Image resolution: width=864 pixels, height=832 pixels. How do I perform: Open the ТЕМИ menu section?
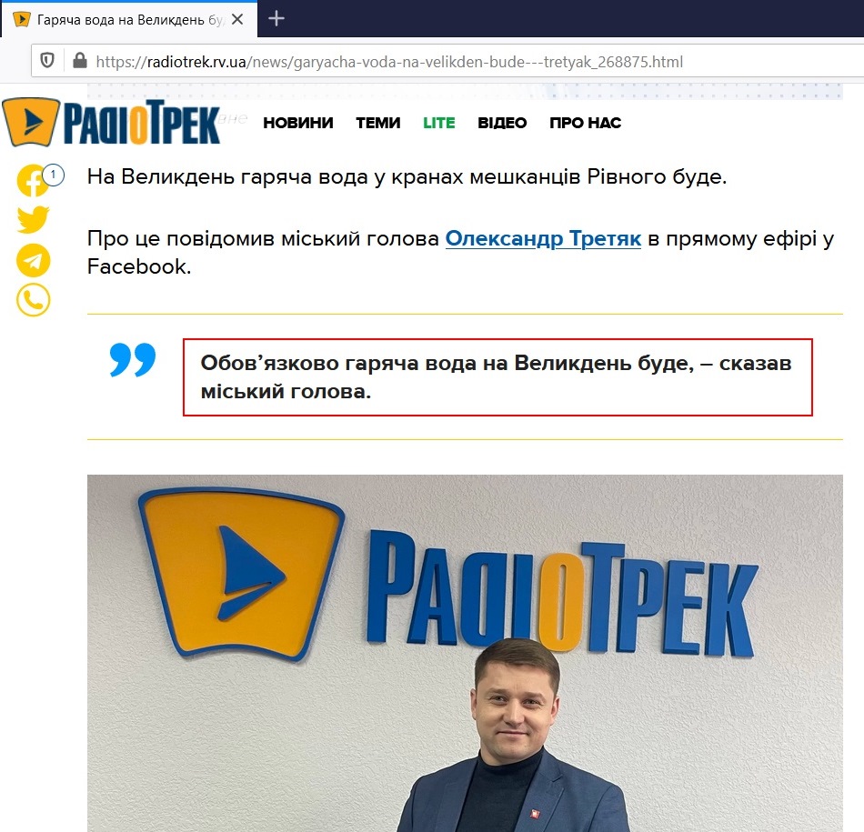point(378,123)
